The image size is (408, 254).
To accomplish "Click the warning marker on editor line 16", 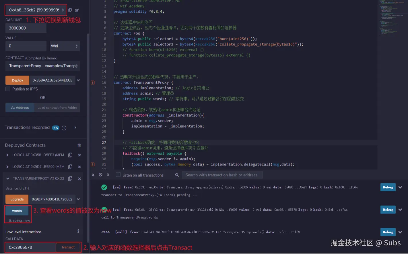I will coord(93,82).
